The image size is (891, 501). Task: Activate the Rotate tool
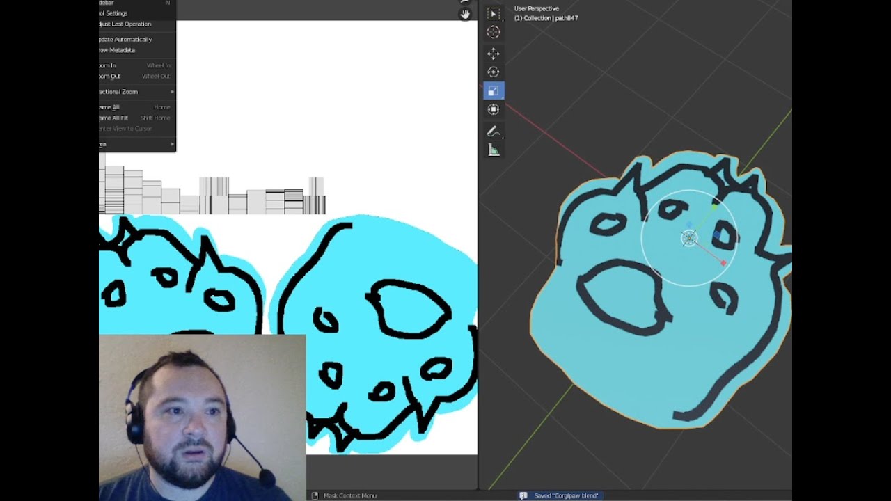pos(494,72)
